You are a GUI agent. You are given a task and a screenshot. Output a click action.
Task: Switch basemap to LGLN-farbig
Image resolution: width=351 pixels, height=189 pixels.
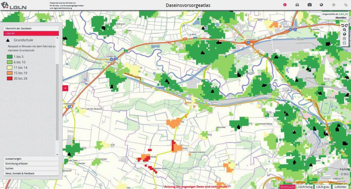point(305,187)
